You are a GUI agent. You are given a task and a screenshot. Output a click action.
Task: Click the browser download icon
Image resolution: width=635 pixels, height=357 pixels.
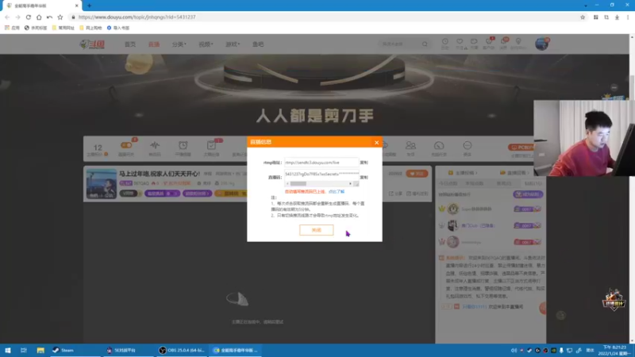pyautogui.click(x=618, y=17)
